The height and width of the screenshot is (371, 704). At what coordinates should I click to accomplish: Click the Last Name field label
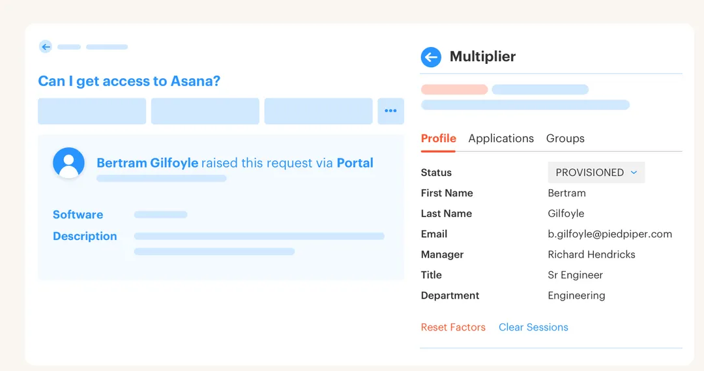coord(447,213)
